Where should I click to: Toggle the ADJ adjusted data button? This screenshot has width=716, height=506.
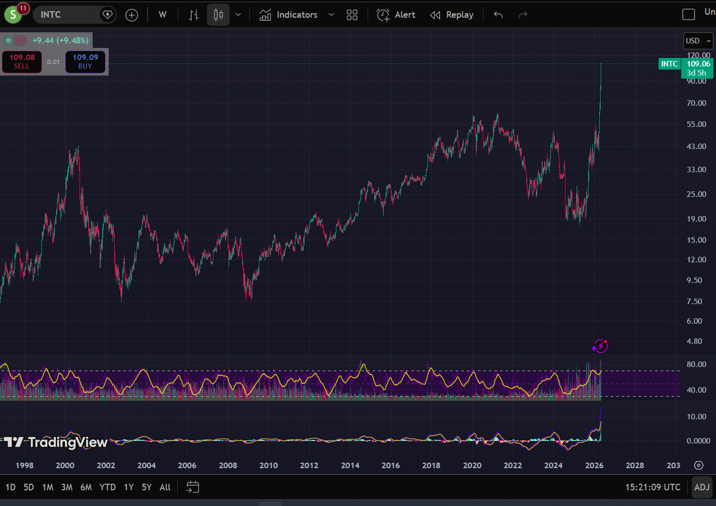pos(702,487)
